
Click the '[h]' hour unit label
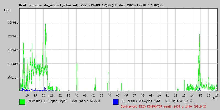214,98
